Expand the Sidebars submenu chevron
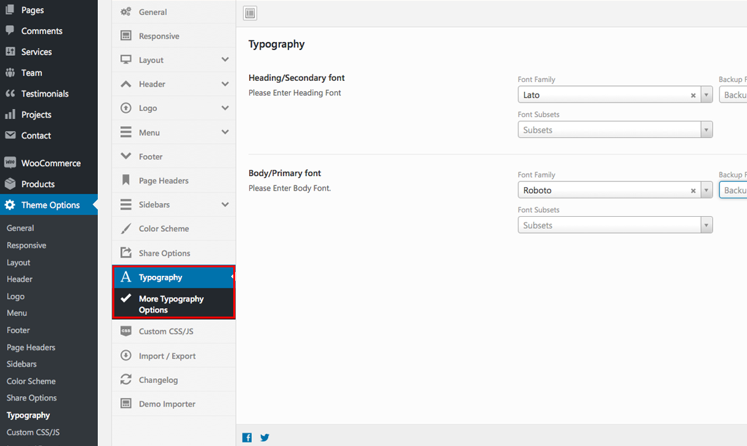747x446 pixels. click(225, 204)
